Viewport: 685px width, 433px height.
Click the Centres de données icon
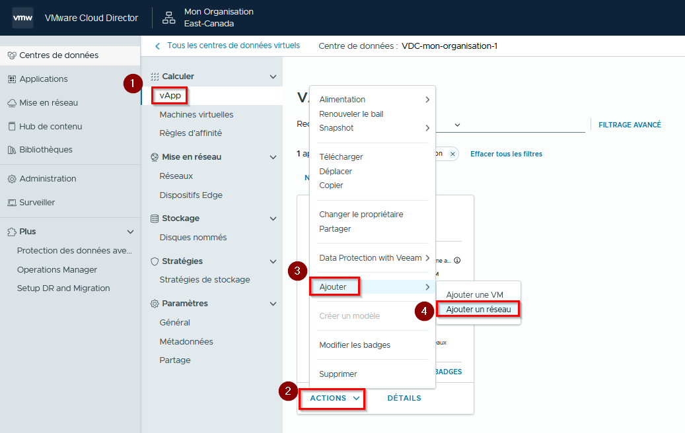click(12, 55)
